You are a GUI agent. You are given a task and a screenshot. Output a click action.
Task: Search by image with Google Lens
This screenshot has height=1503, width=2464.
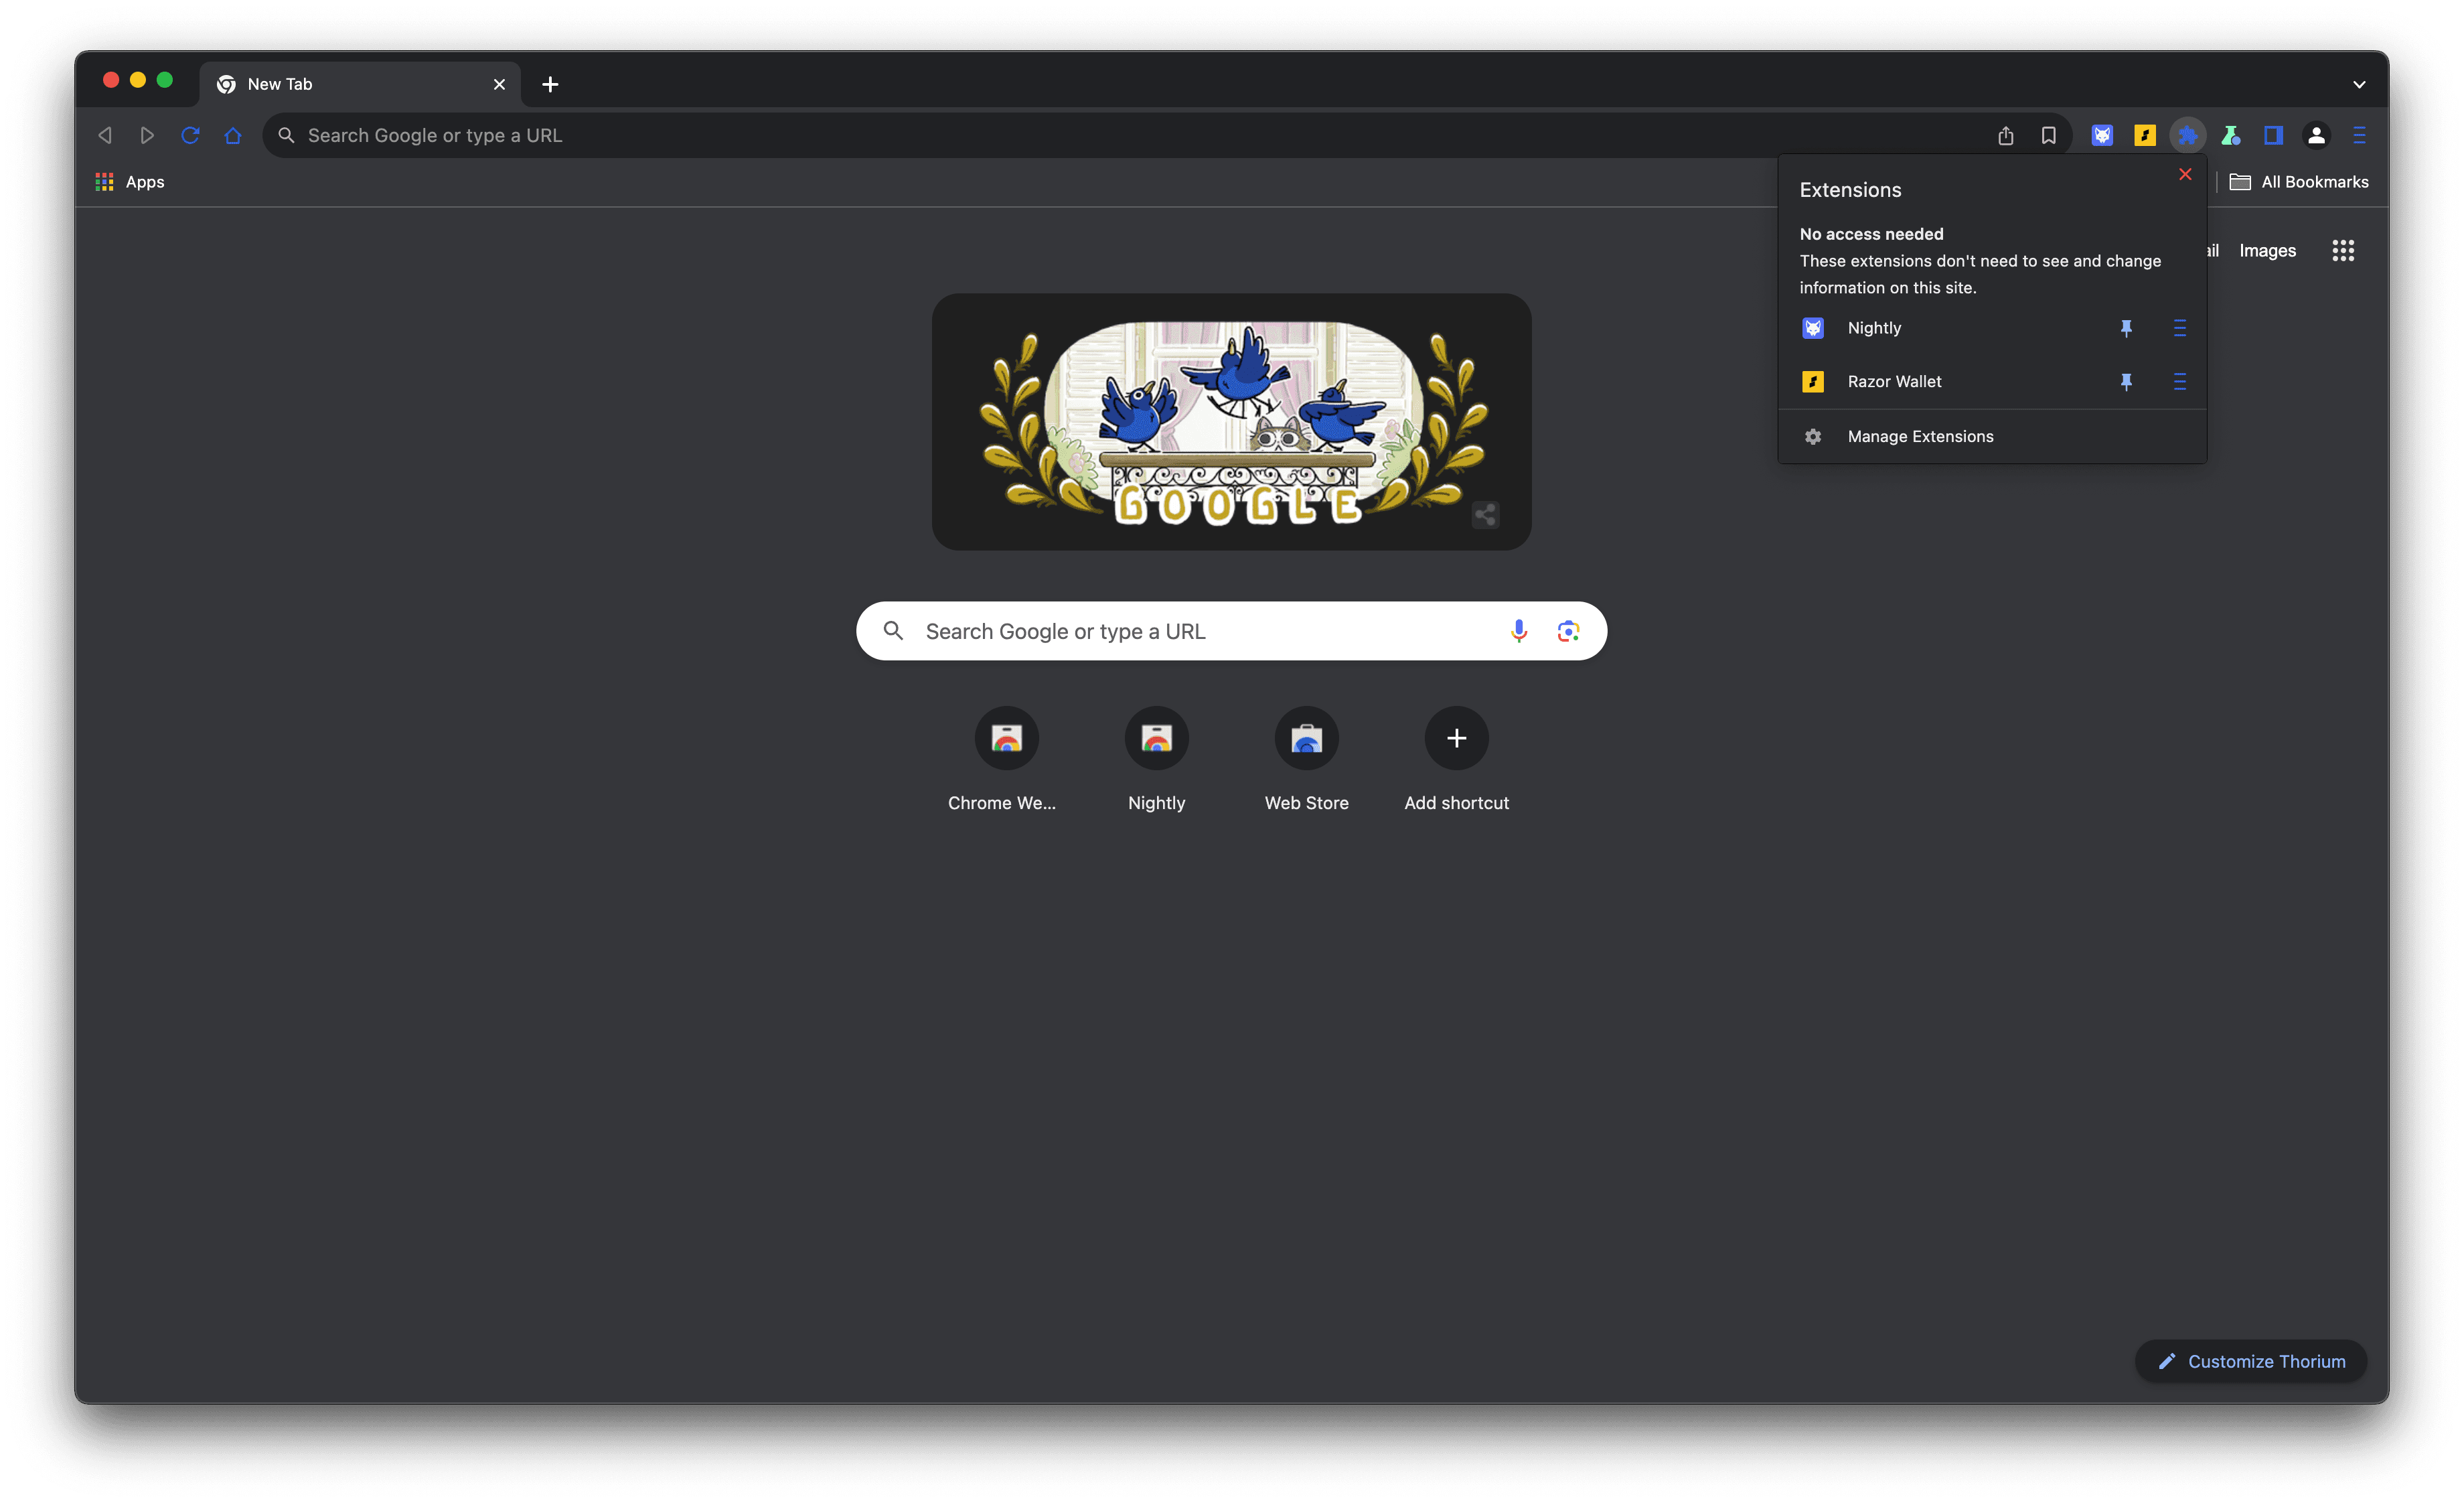pyautogui.click(x=1568, y=631)
